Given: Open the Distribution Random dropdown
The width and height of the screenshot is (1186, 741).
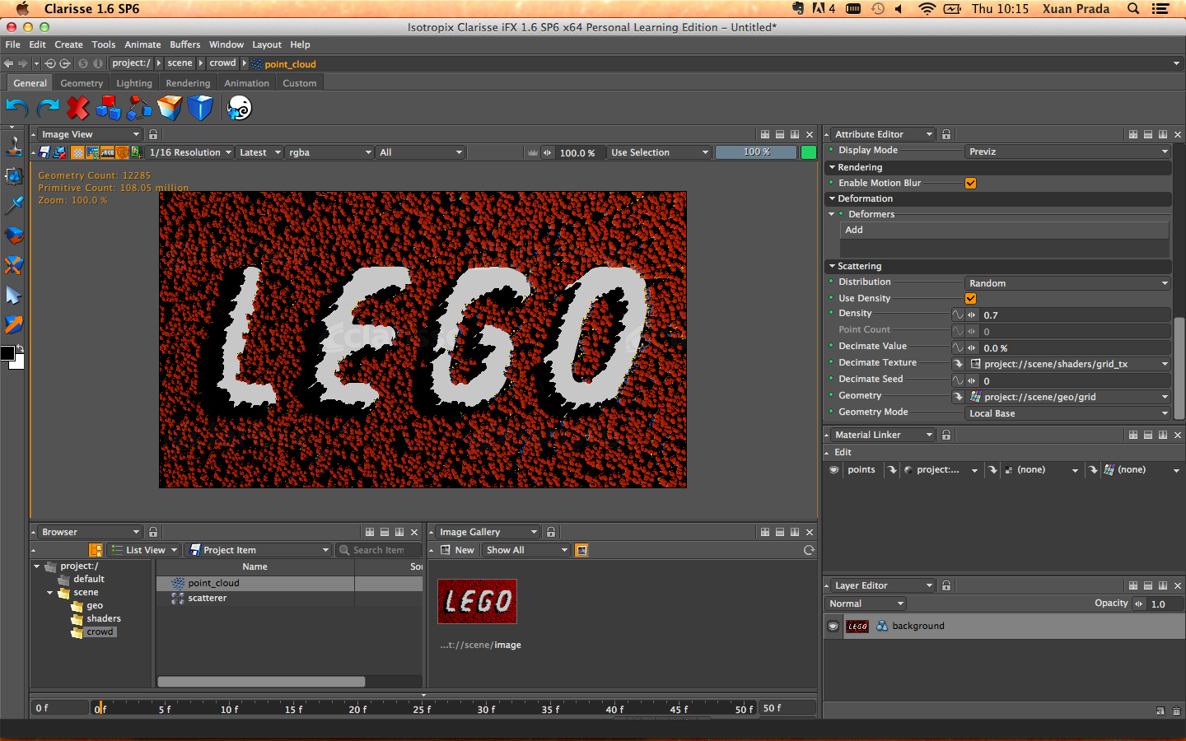Looking at the screenshot, I should [x=1067, y=283].
